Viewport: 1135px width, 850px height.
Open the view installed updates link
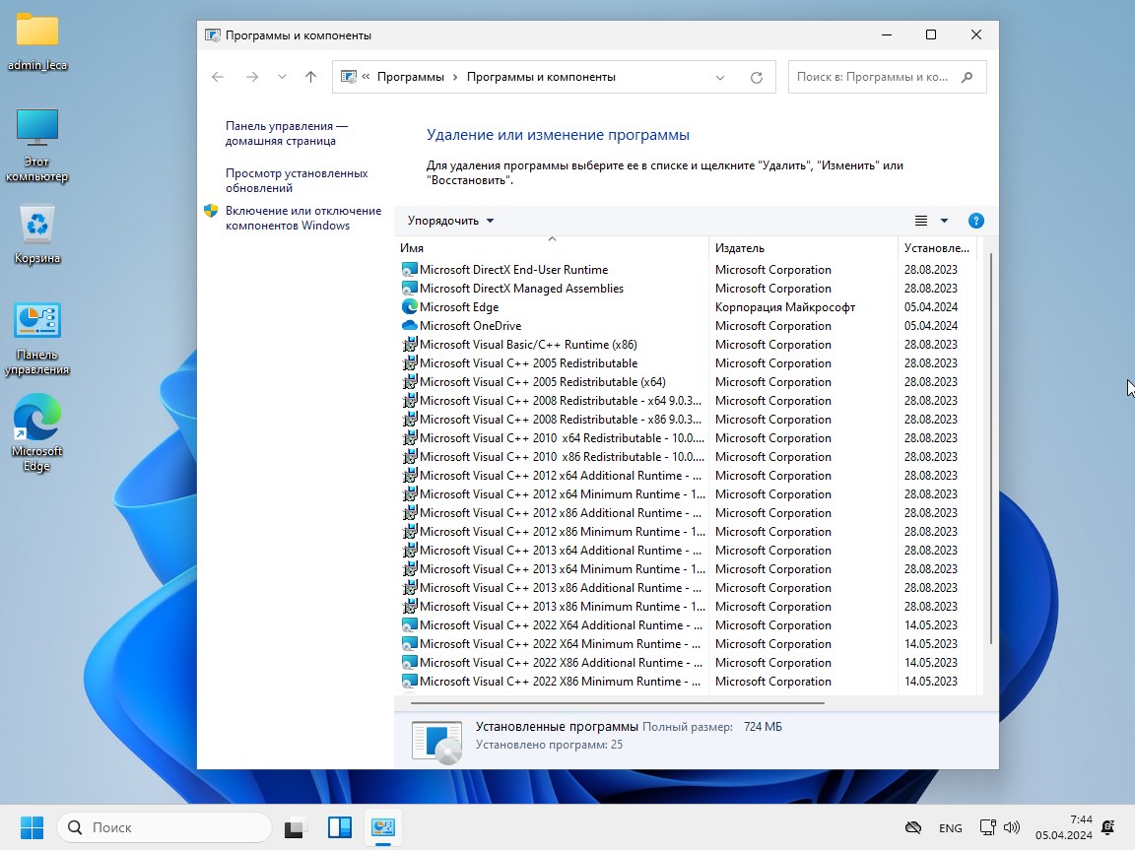tap(296, 180)
